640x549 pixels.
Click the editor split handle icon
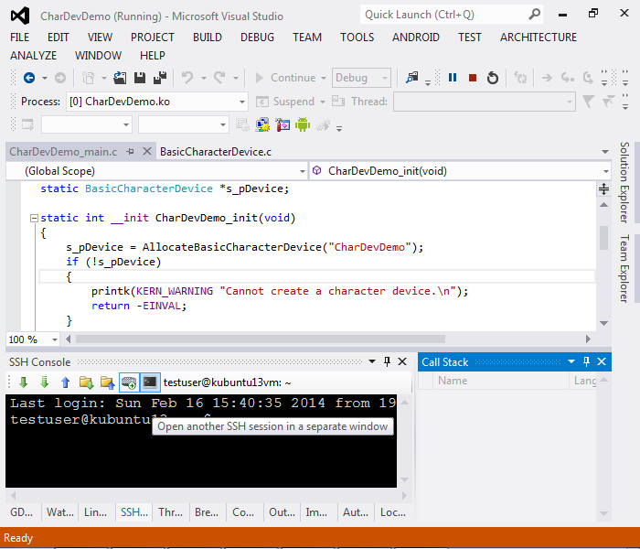coord(604,188)
